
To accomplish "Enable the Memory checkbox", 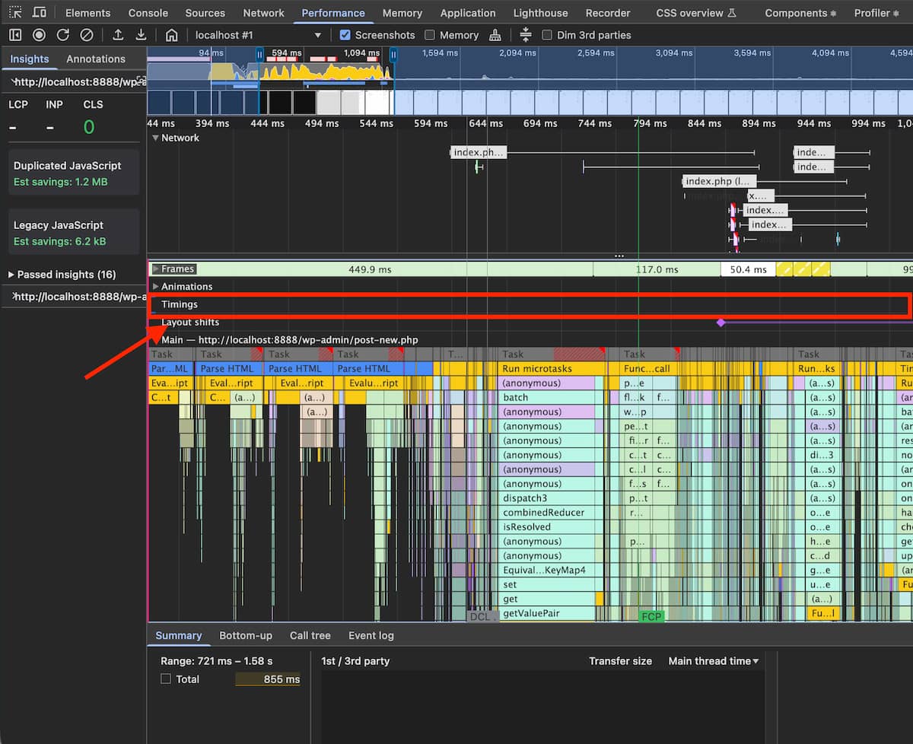I will pos(431,34).
